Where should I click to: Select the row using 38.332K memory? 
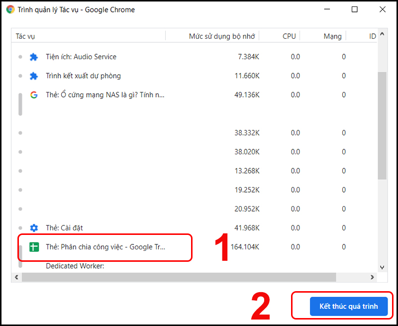(194, 133)
